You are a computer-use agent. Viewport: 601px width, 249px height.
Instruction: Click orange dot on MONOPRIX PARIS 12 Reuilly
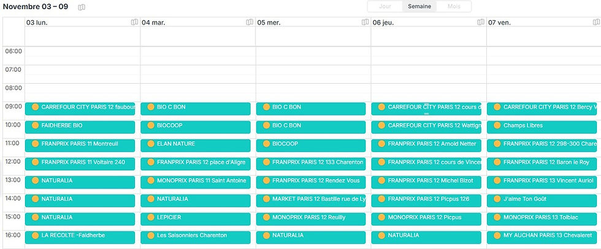[x=266, y=217]
